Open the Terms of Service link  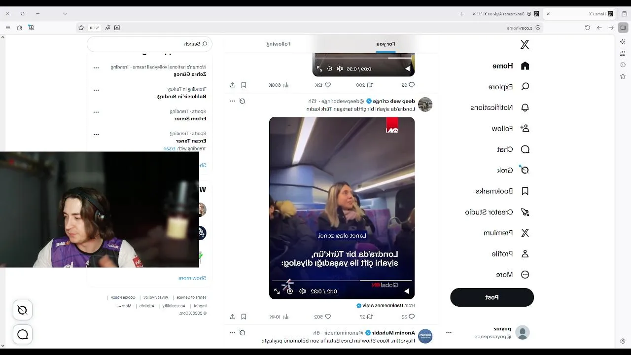click(x=192, y=297)
